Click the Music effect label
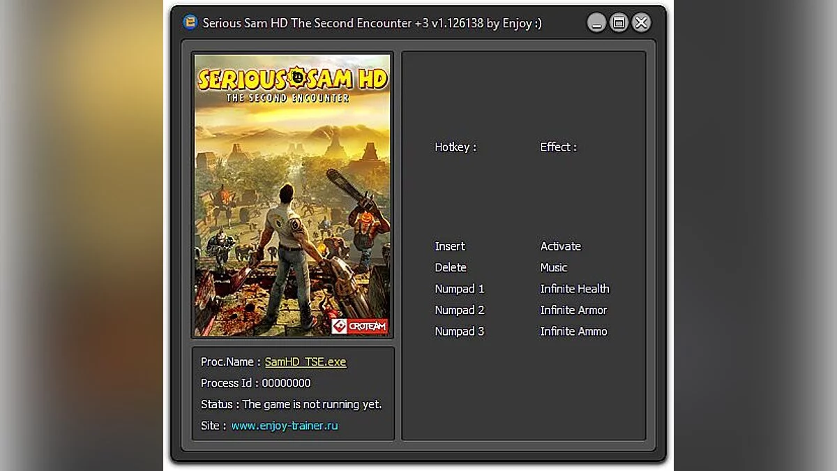 (554, 267)
